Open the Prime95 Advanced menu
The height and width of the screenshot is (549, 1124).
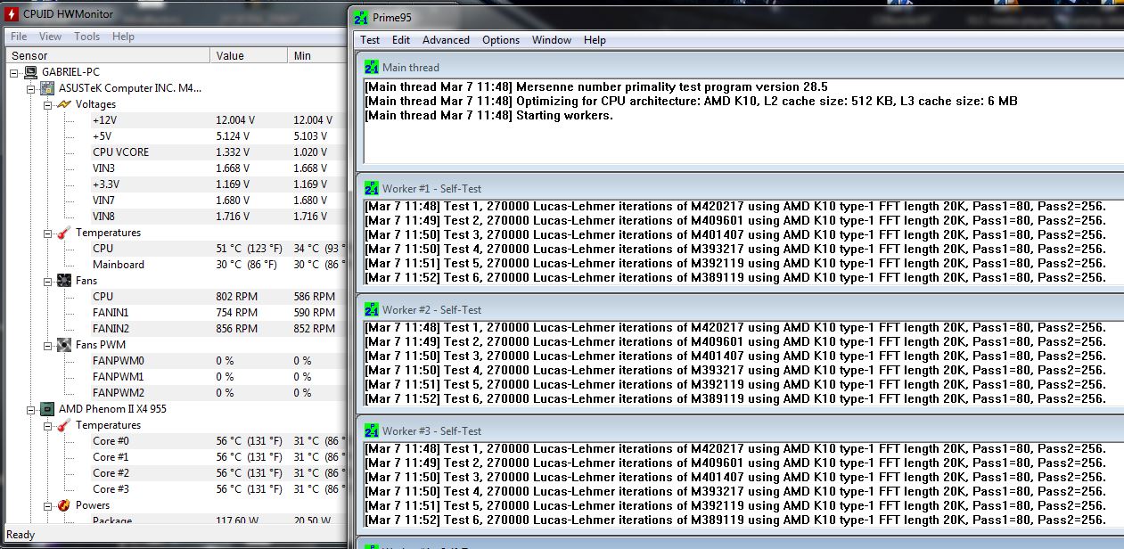[446, 40]
